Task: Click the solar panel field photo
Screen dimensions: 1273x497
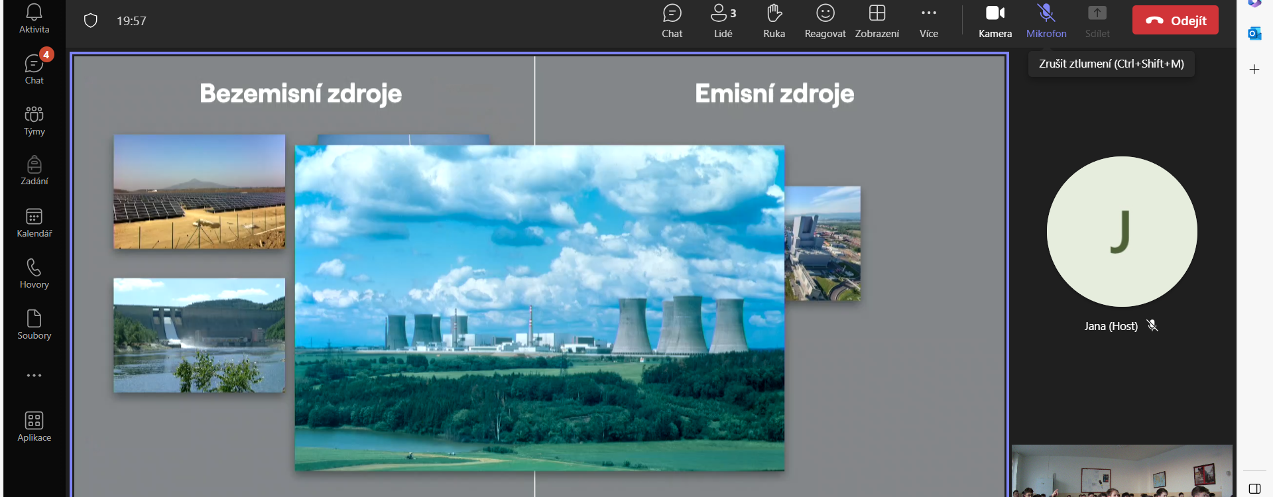Action: (199, 192)
